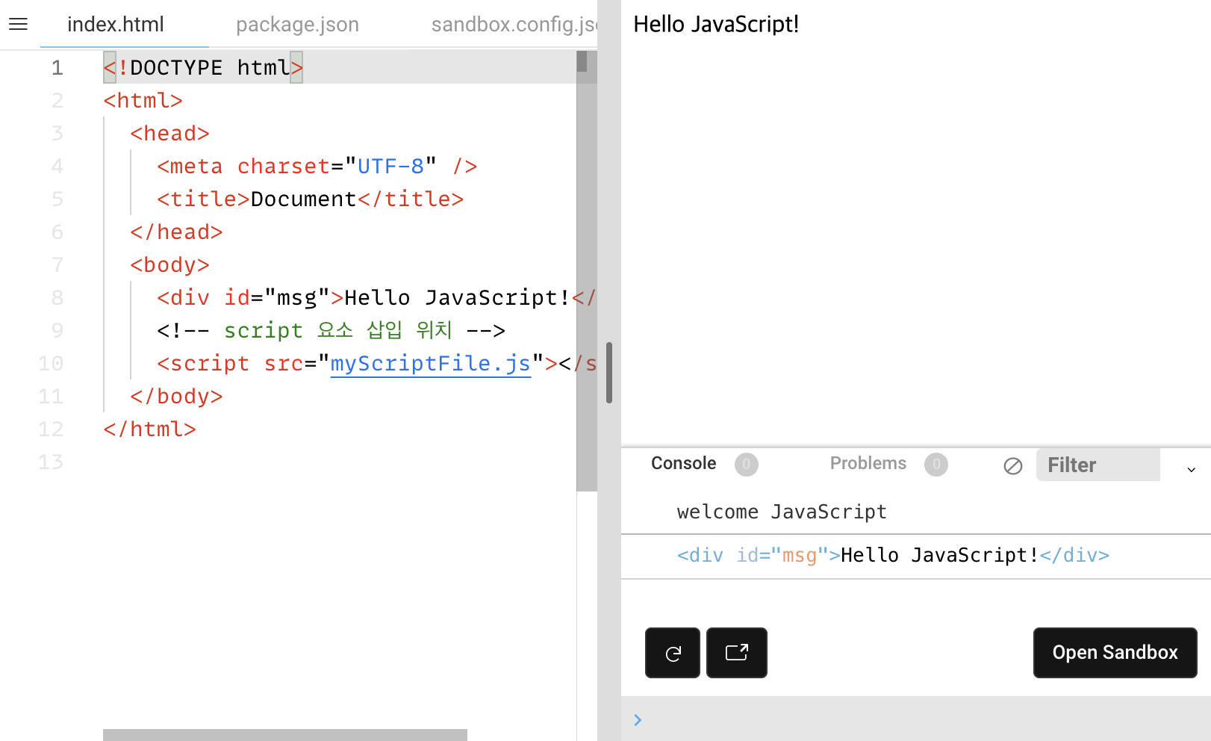Switch to the index.html tab
Screen dimensions: 1211x741
[x=116, y=25]
